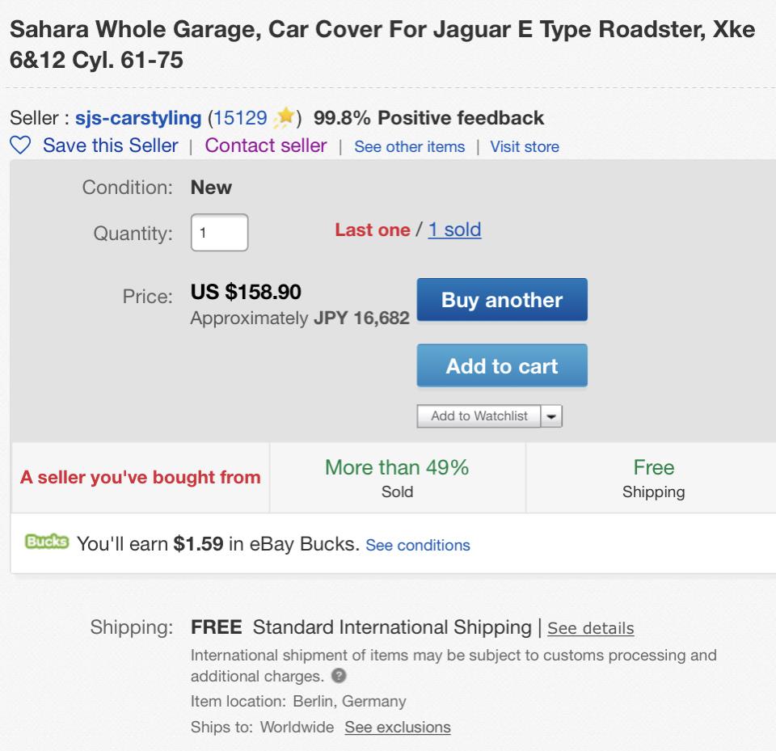Open shipping See details link
This screenshot has height=751, width=776.
coord(590,628)
